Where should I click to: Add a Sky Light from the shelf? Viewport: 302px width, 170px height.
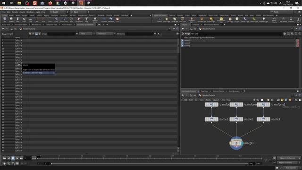230,20
